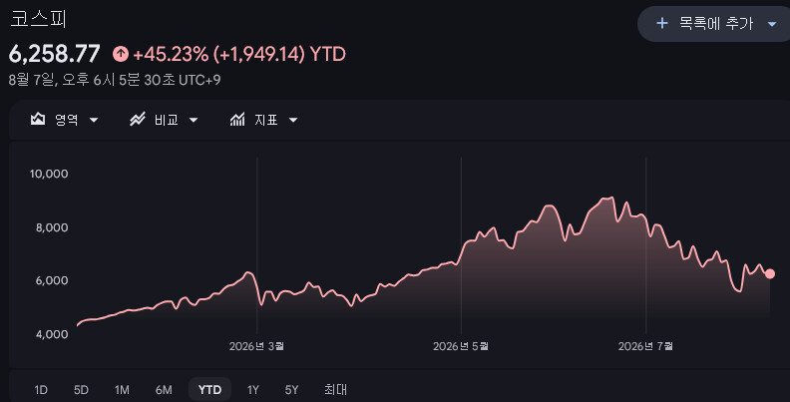Click the latest price dot on chart
This screenshot has width=790, height=402.
(770, 274)
